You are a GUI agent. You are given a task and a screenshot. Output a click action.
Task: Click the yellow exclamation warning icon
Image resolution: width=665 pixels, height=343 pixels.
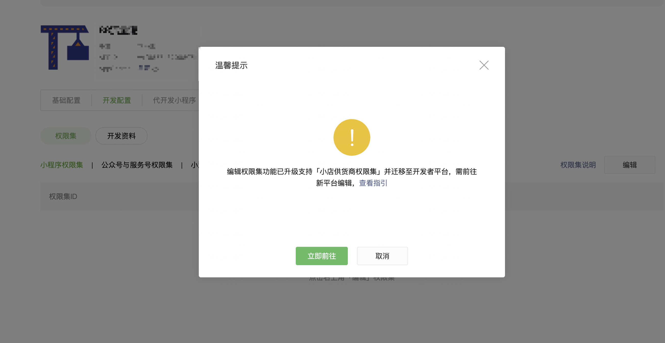click(352, 137)
